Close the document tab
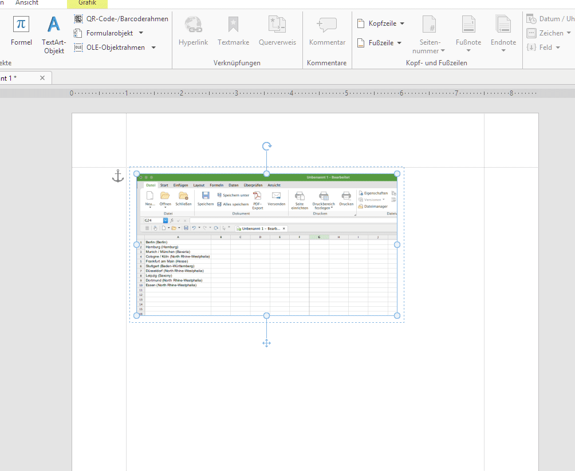Viewport: 575px width, 471px height. pyautogui.click(x=42, y=78)
